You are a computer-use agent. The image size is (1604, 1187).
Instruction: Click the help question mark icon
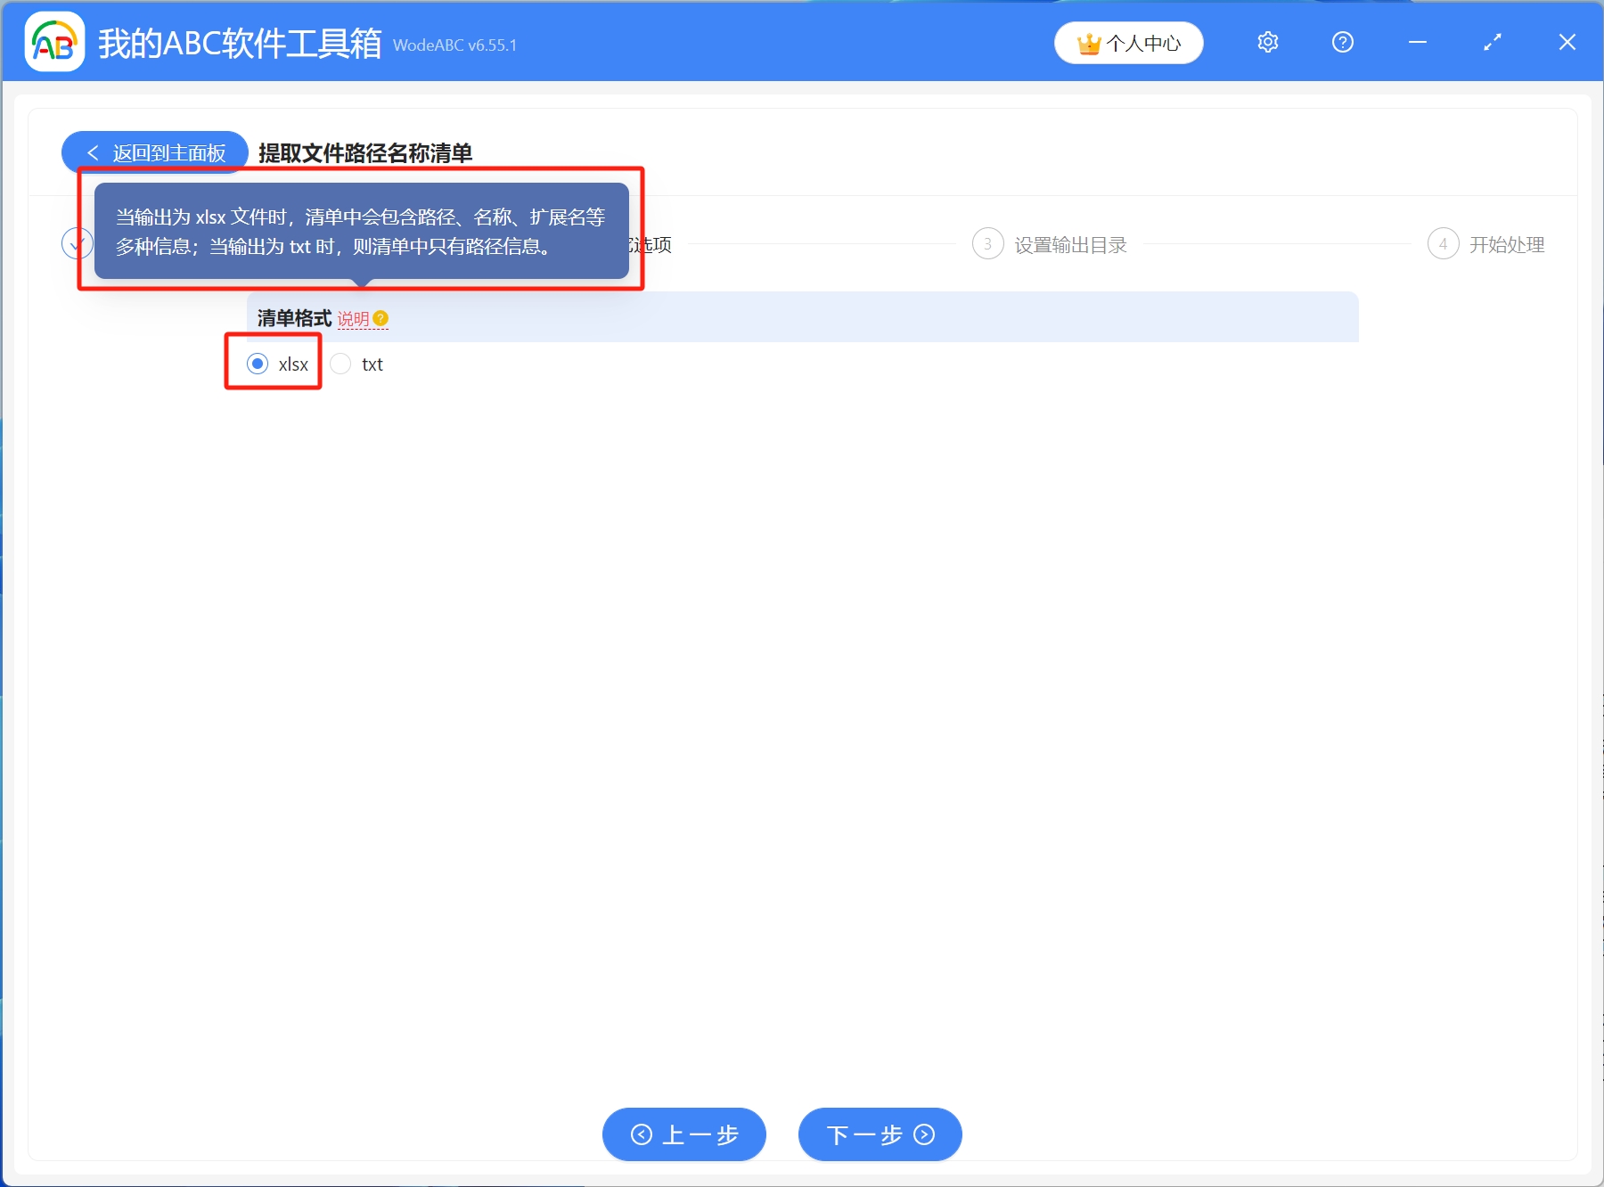tap(1342, 42)
